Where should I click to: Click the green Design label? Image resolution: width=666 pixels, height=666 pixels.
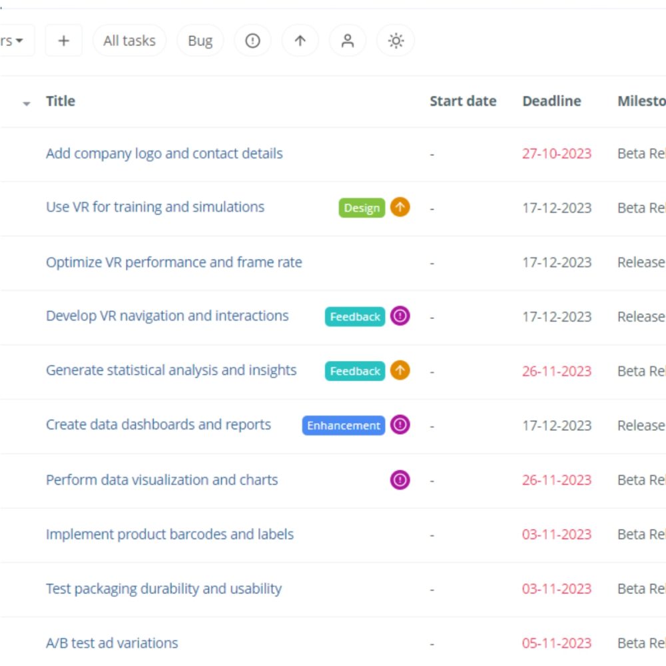click(x=362, y=208)
